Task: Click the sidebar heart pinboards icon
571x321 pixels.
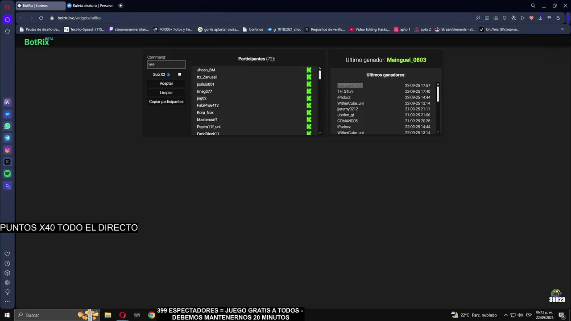Action: (x=7, y=254)
